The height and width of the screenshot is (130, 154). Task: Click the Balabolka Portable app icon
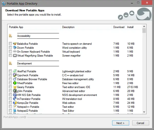[x=15, y=44]
